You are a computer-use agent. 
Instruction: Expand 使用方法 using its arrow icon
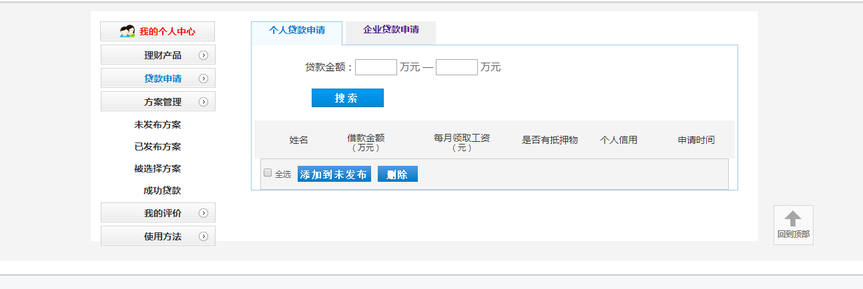[x=204, y=236]
